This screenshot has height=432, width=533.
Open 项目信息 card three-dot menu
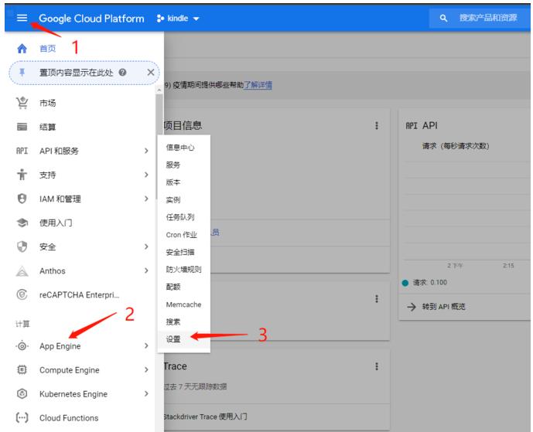(377, 125)
